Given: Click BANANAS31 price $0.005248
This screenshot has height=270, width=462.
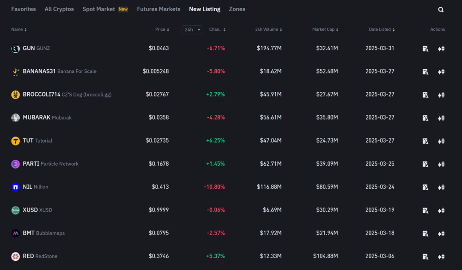Looking at the screenshot, I should pyautogui.click(x=156, y=71).
